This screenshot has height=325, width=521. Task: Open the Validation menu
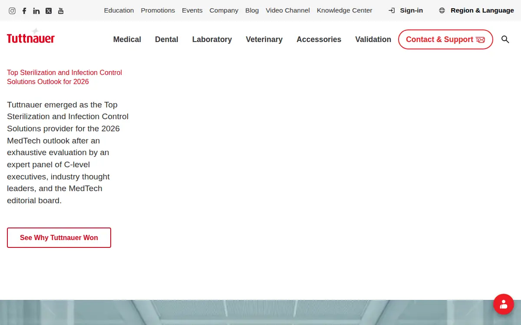(x=373, y=39)
